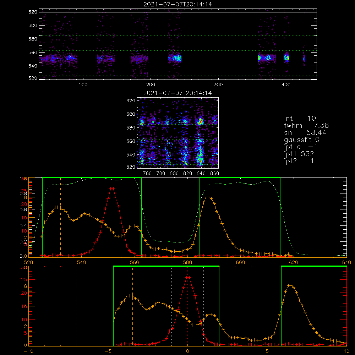Click the red curve peak at 0 in bottom plot
The width and height of the screenshot is (355, 355).
pyautogui.click(x=187, y=277)
